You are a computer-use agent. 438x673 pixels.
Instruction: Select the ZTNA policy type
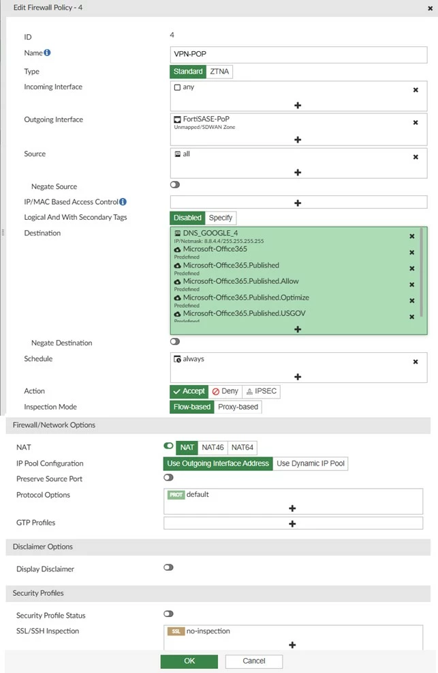point(219,71)
